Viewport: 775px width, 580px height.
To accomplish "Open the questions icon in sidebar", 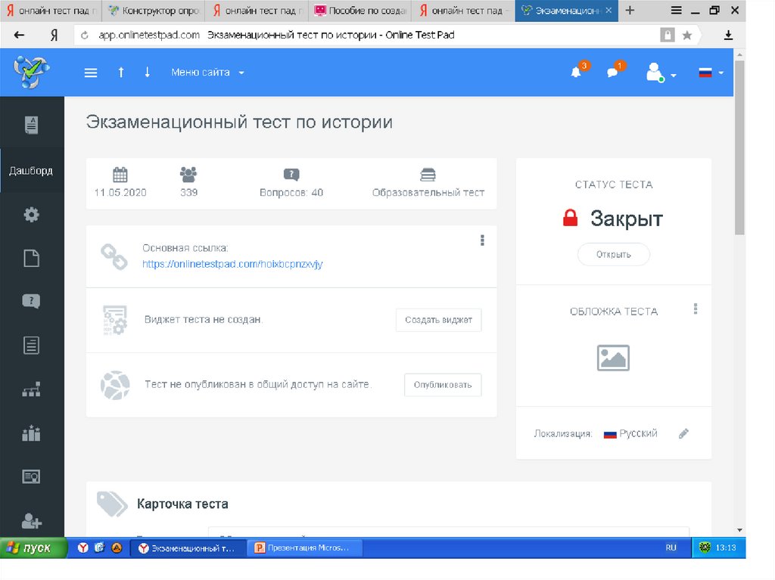I will (x=31, y=302).
